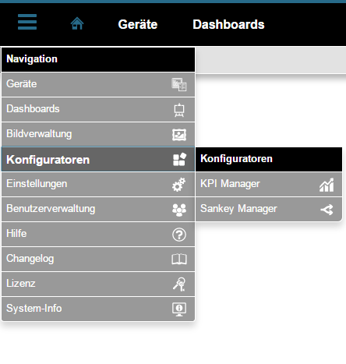
Task: Click the System-Info monitor icon
Action: click(x=179, y=309)
